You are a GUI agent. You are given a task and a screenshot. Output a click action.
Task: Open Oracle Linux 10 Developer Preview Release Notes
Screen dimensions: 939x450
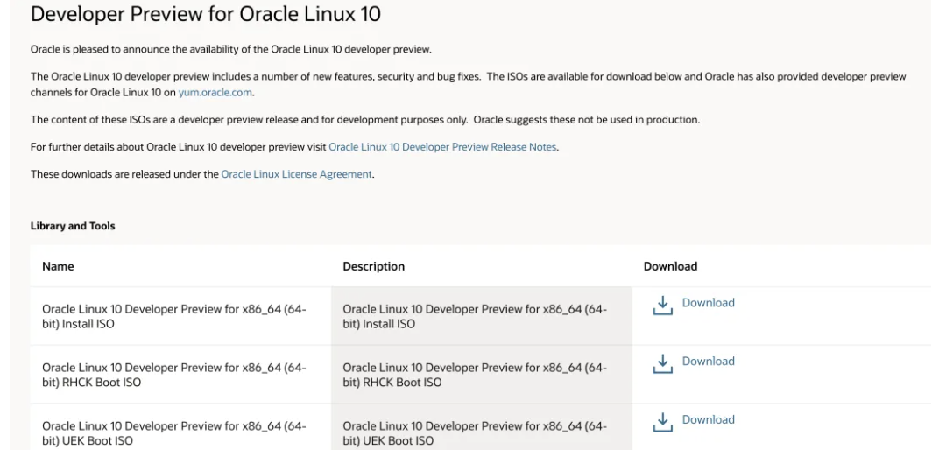click(442, 147)
